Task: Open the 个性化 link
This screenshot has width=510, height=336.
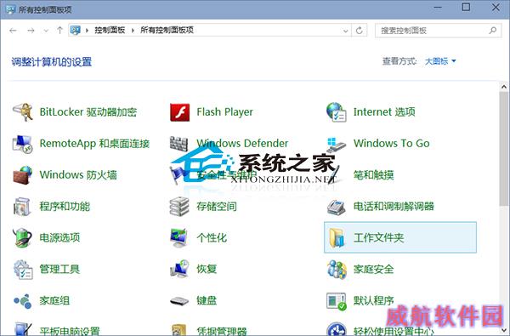Action: [x=212, y=237]
